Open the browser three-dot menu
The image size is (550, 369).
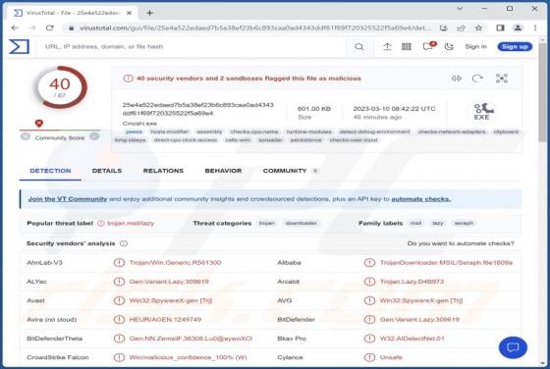(535, 28)
